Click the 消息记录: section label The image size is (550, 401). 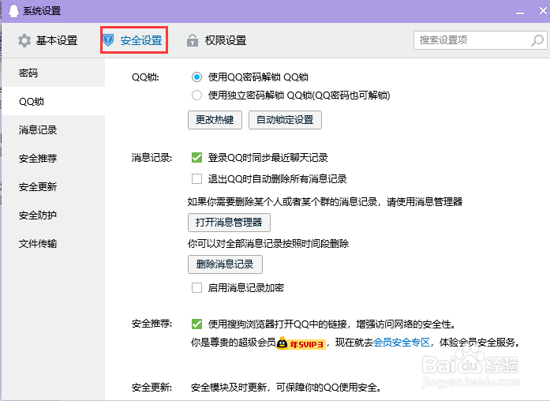(152, 158)
